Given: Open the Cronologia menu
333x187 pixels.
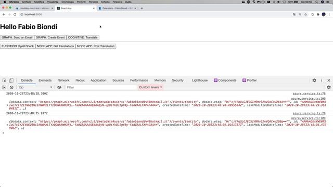Looking at the screenshot, I should 68,2.
